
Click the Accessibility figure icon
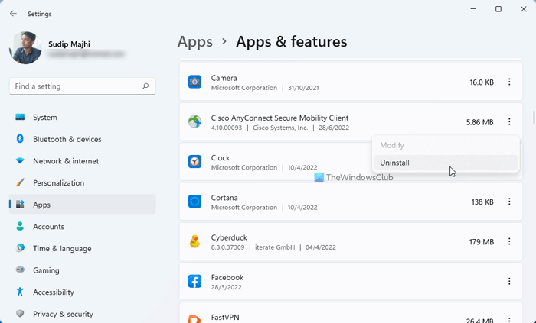point(20,292)
